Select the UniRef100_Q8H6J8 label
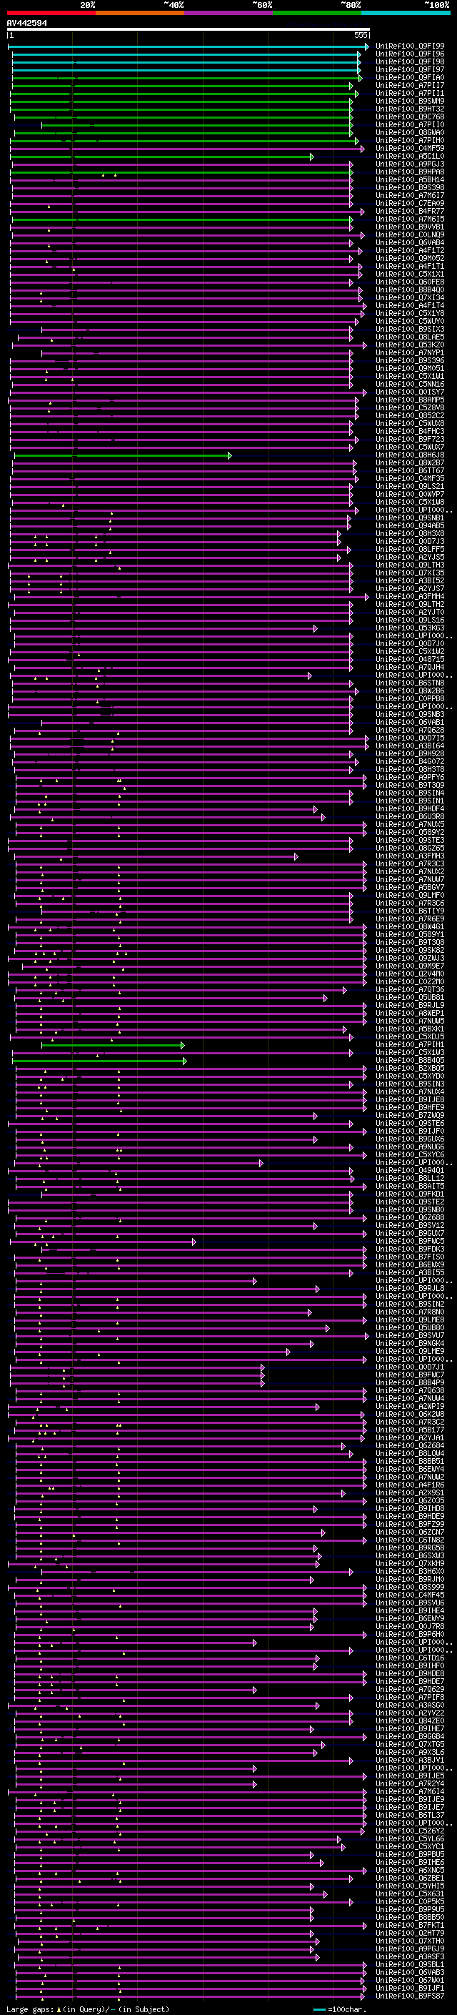 pyautogui.click(x=410, y=455)
